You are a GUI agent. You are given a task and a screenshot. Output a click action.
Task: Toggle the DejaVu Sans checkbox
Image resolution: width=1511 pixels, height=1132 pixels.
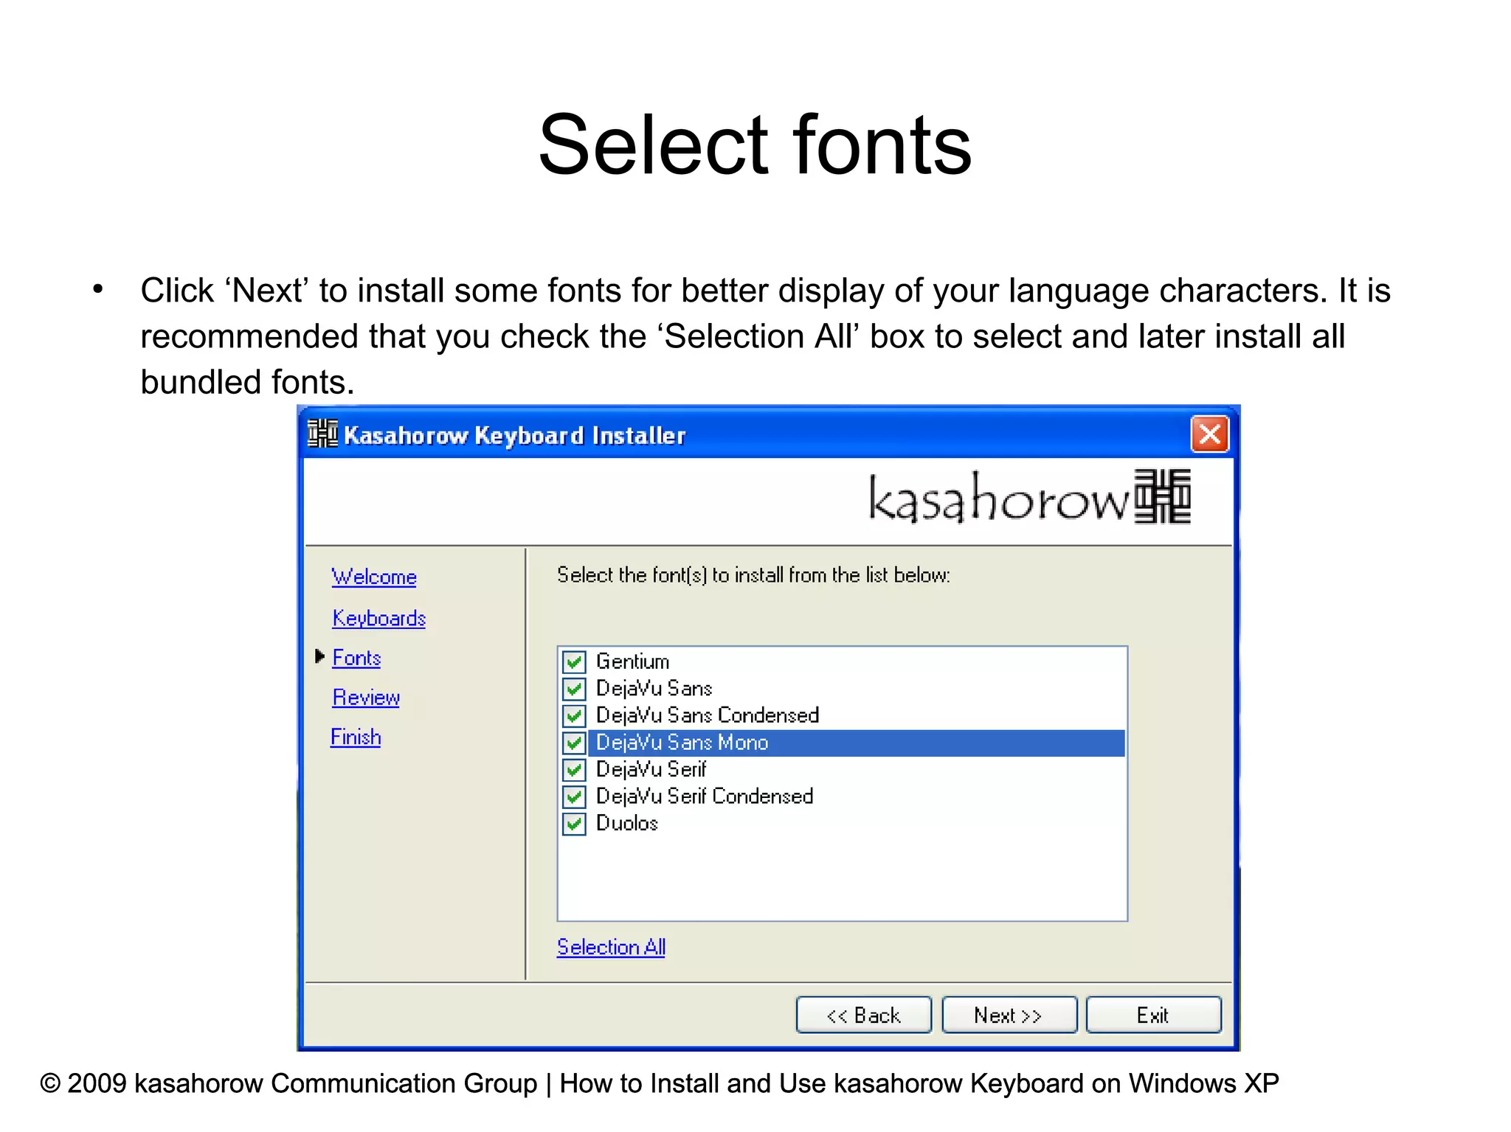pyautogui.click(x=574, y=689)
